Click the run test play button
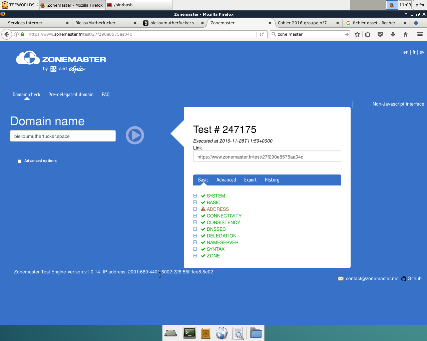Viewport: 427px width, 341px height. click(x=135, y=135)
